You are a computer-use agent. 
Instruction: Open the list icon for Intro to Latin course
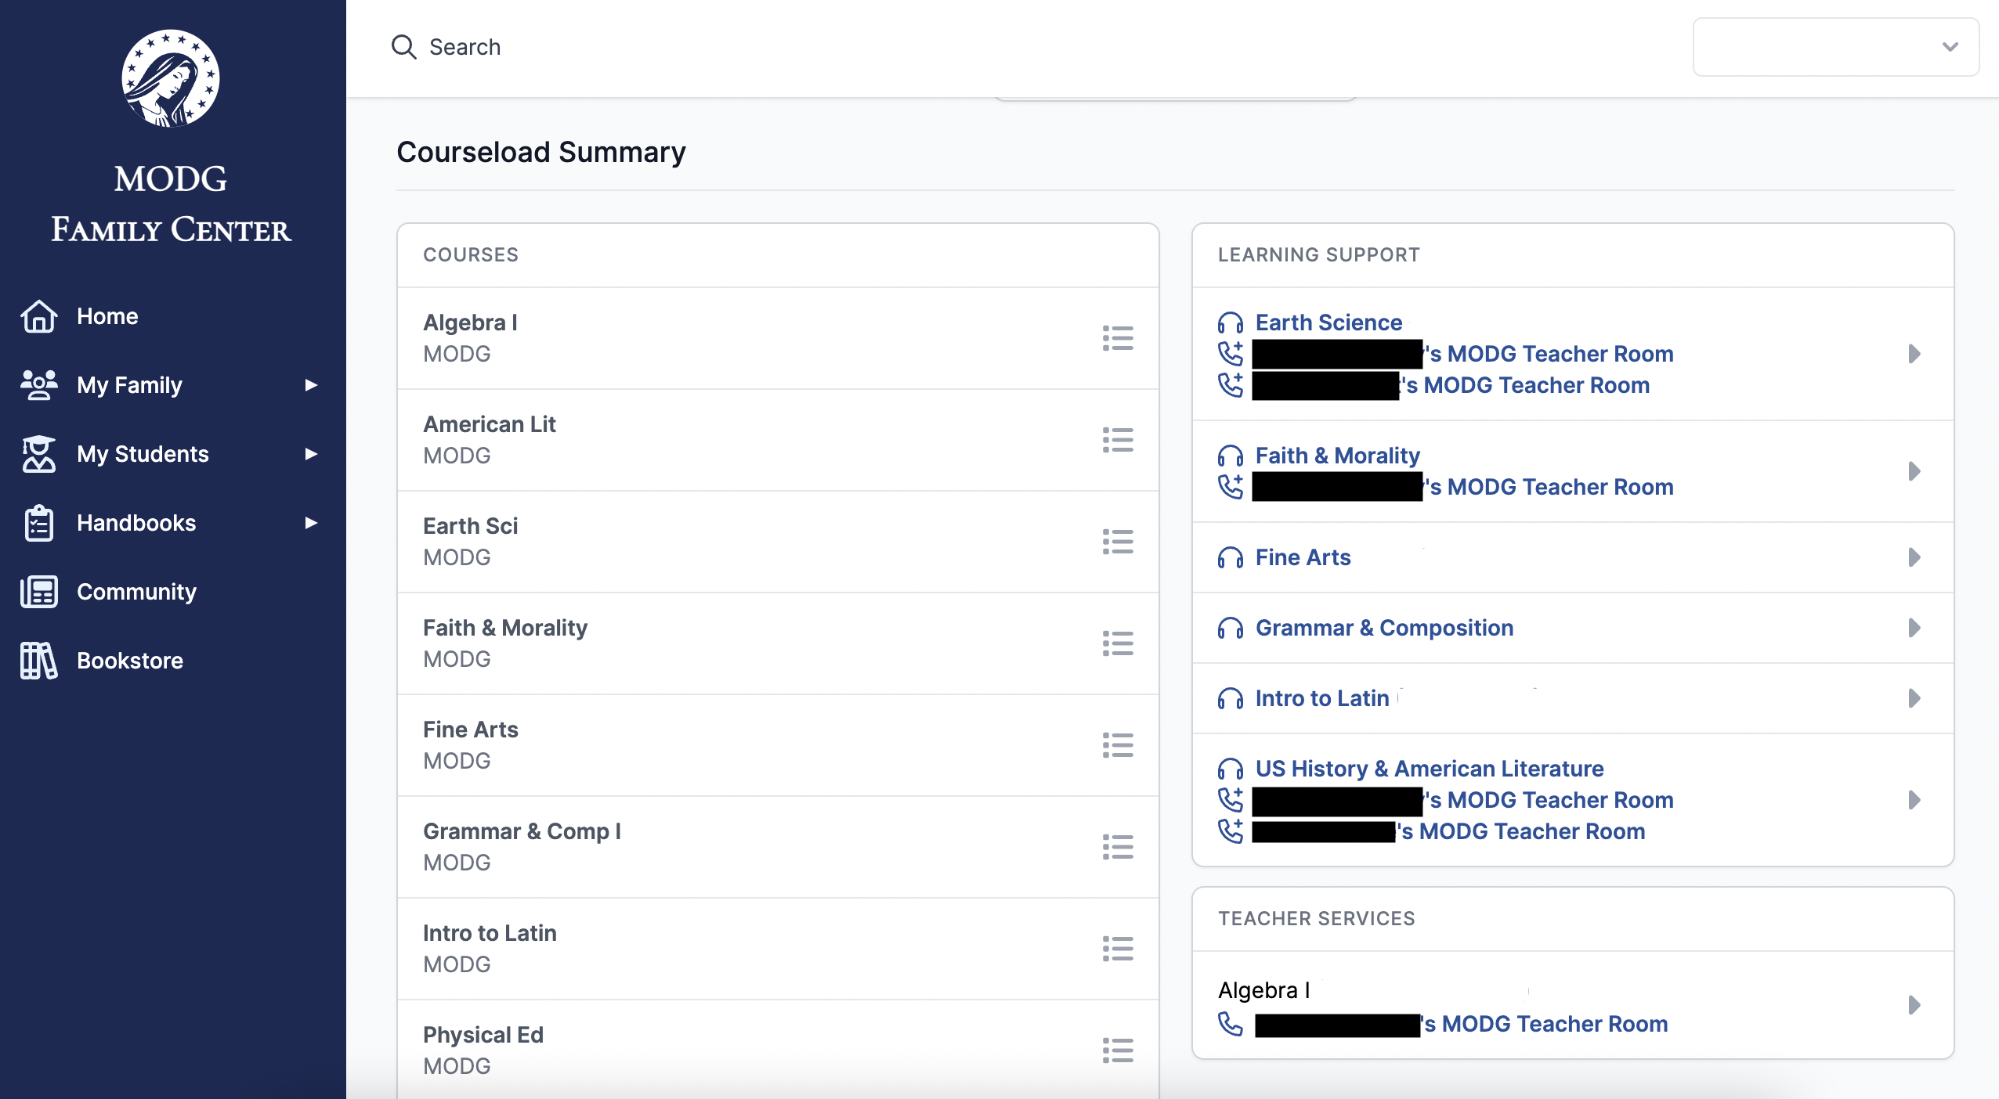1118,949
